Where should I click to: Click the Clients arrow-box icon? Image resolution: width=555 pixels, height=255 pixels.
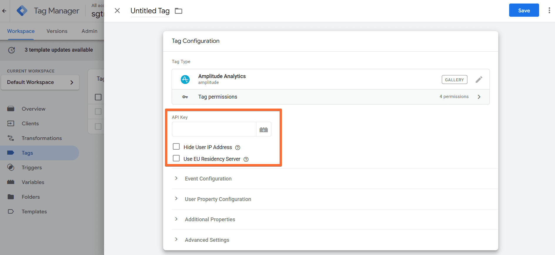tap(11, 124)
